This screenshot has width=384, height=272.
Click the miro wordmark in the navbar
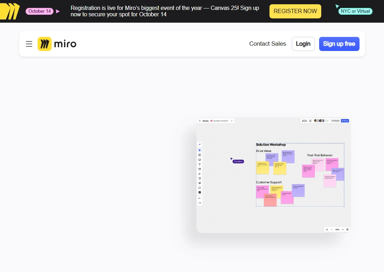click(x=65, y=44)
